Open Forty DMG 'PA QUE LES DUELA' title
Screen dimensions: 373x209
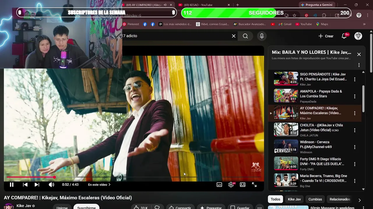click(x=322, y=161)
